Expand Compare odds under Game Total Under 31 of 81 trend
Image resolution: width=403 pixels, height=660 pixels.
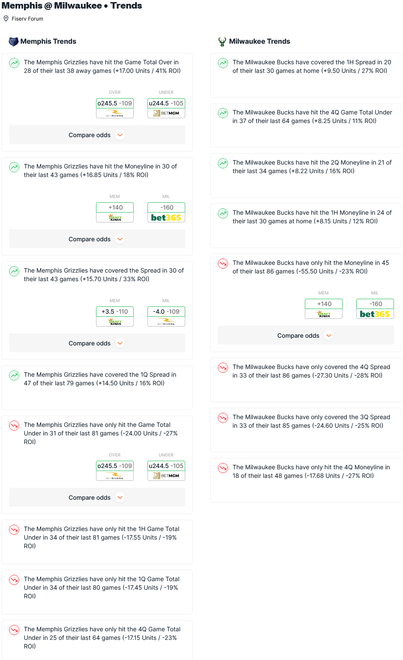[97, 498]
